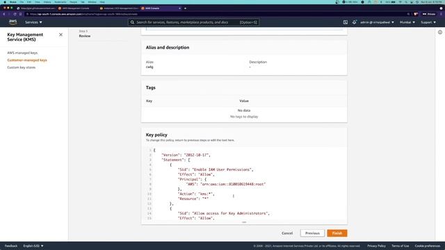The height and width of the screenshot is (250, 445).
Task: Open the Apple menu
Action: [5, 2]
